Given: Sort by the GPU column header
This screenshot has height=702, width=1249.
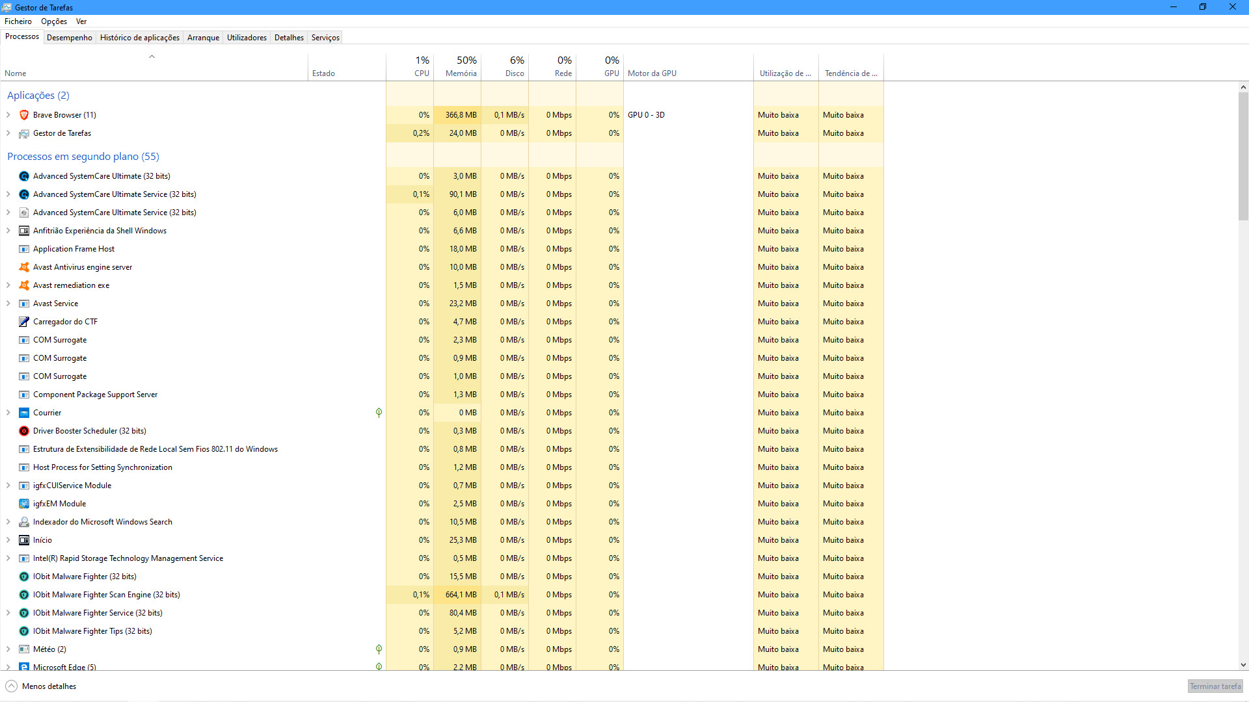Looking at the screenshot, I should tap(600, 67).
